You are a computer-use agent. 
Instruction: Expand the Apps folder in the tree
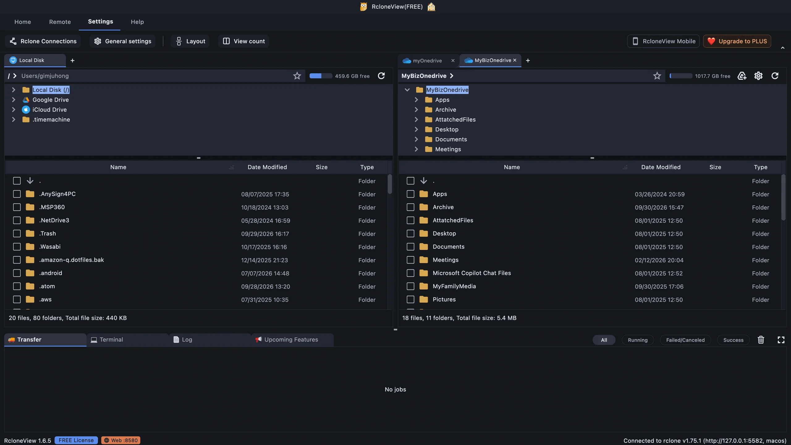pyautogui.click(x=416, y=100)
